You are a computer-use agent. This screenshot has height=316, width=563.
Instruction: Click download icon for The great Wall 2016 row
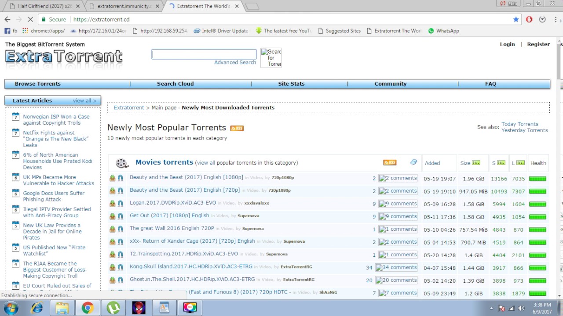113,229
